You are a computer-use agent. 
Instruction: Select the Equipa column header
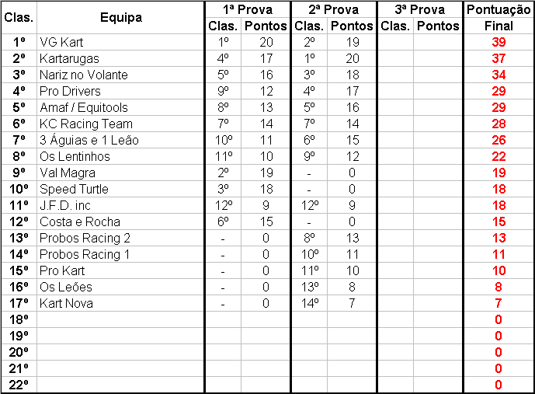(x=120, y=17)
